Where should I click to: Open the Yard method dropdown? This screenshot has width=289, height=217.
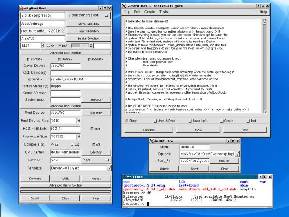(96, 160)
